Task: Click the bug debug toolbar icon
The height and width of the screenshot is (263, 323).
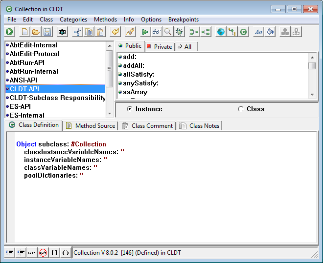Action: [x=179, y=32]
